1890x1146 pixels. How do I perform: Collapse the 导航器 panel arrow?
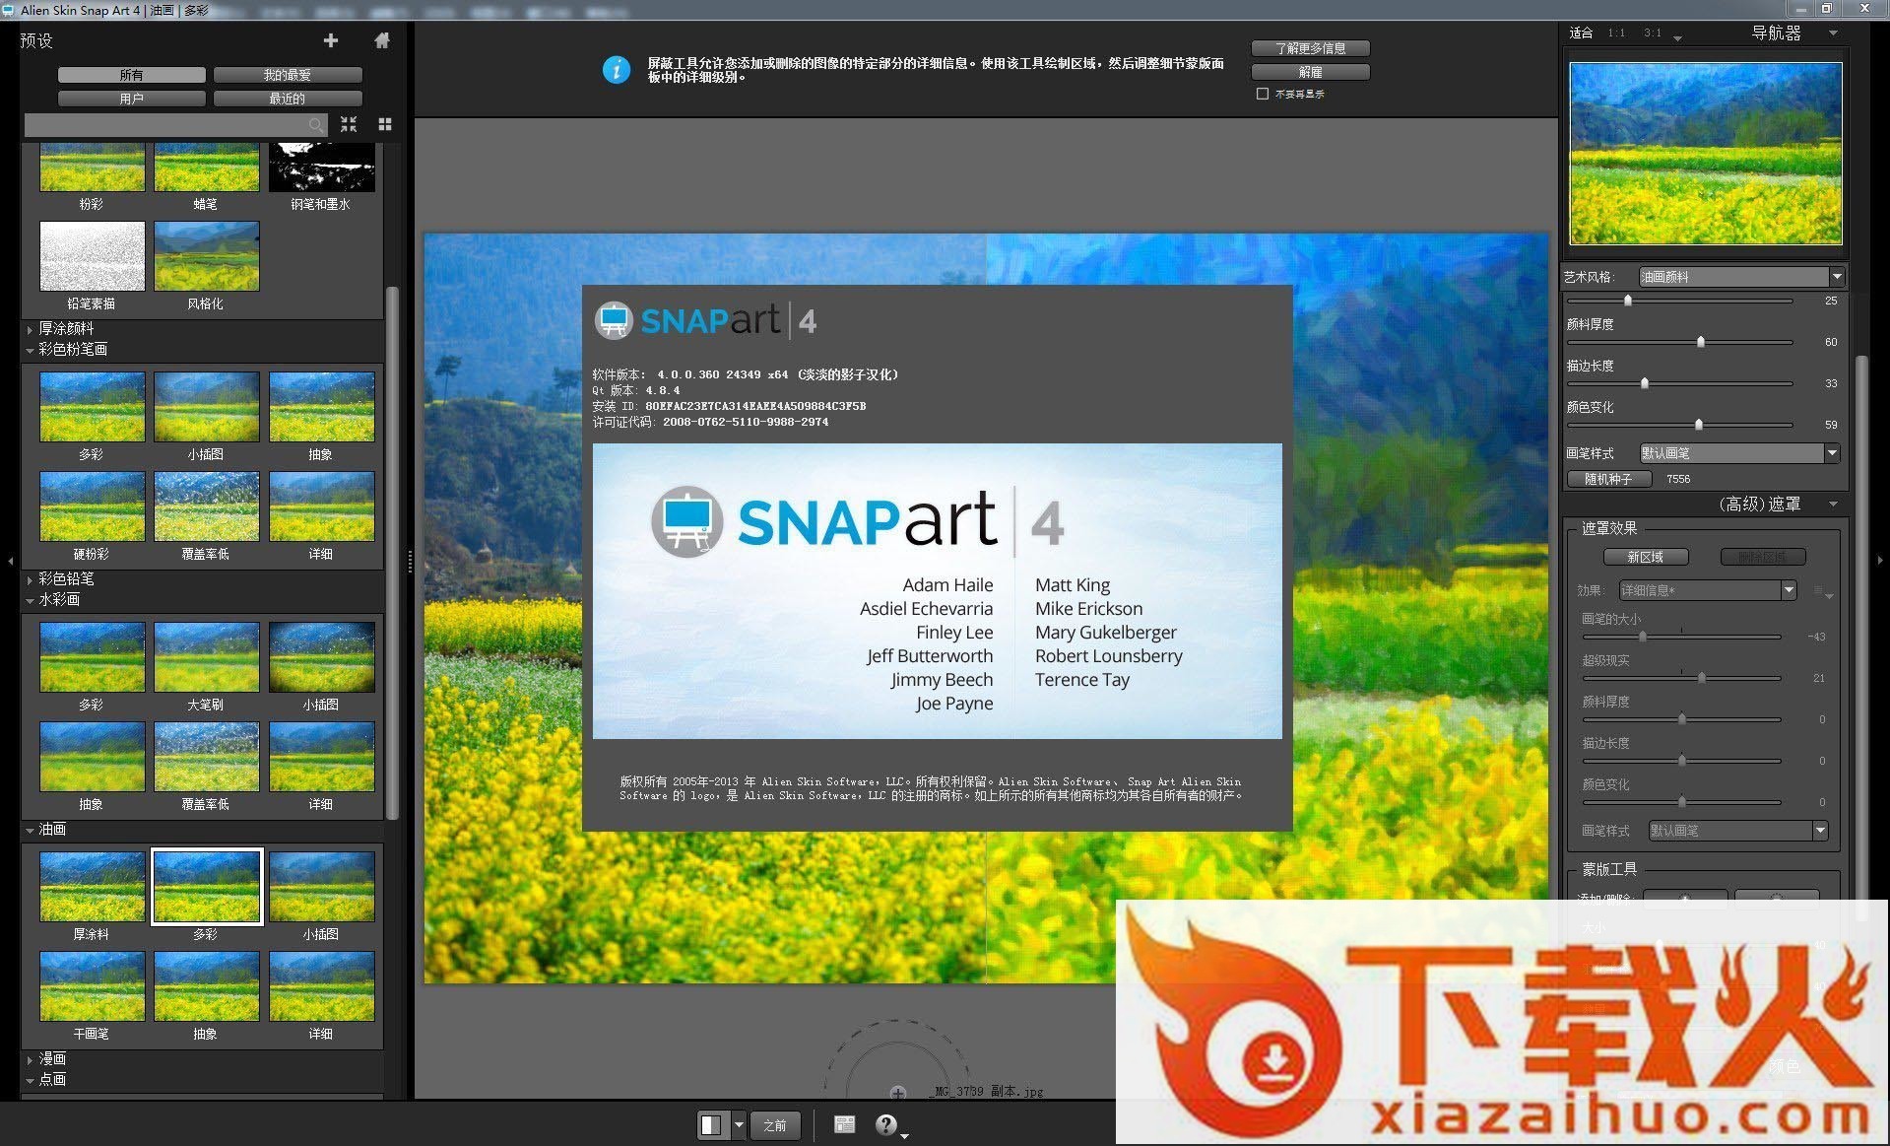(1833, 33)
